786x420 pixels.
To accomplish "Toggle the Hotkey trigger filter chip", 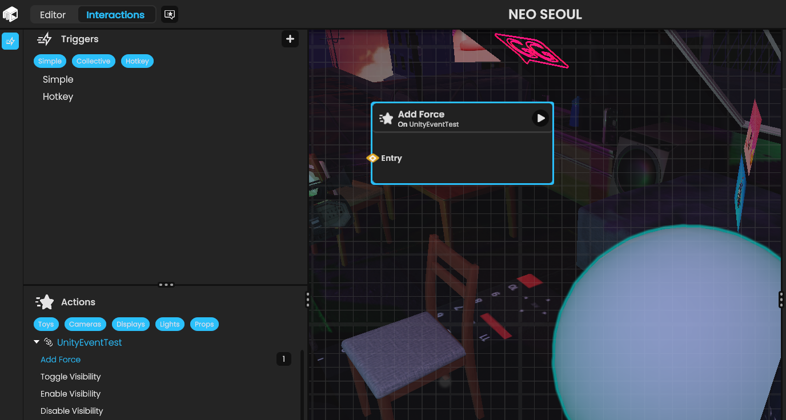I will click(x=137, y=61).
